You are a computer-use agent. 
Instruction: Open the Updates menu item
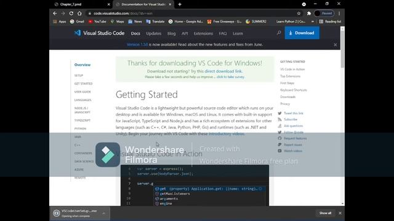(153, 33)
